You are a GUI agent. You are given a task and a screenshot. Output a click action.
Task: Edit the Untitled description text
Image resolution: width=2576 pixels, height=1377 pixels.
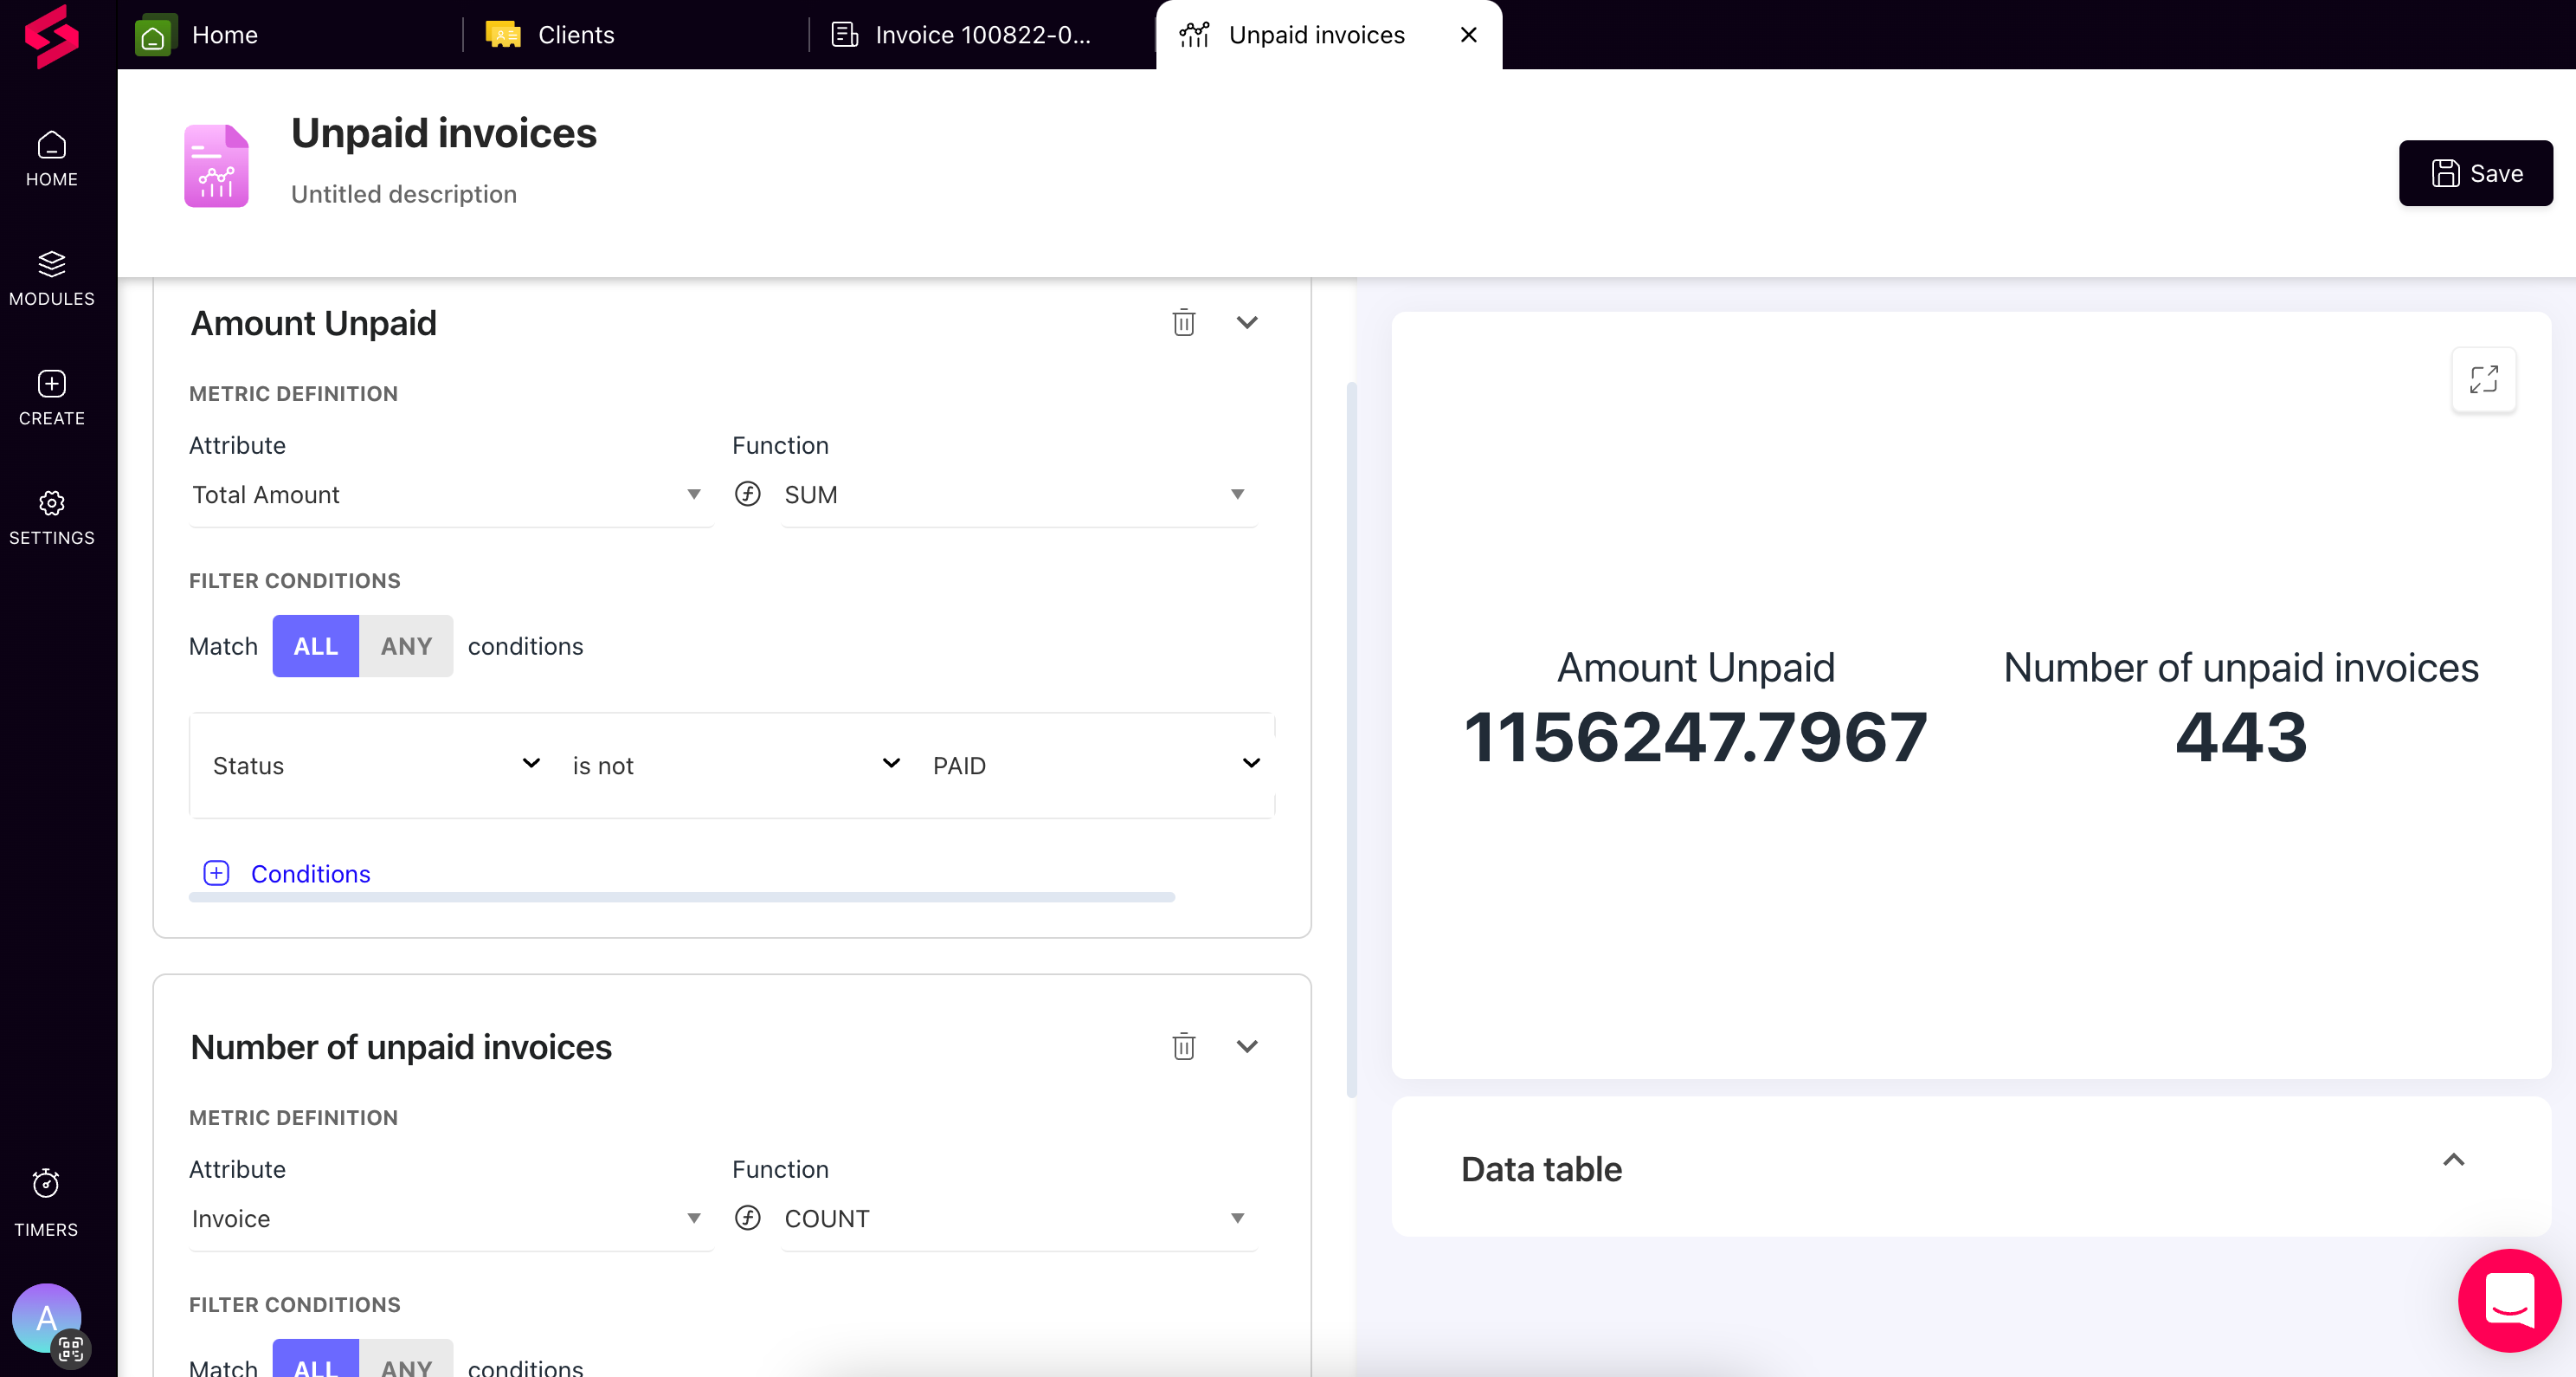point(404,194)
